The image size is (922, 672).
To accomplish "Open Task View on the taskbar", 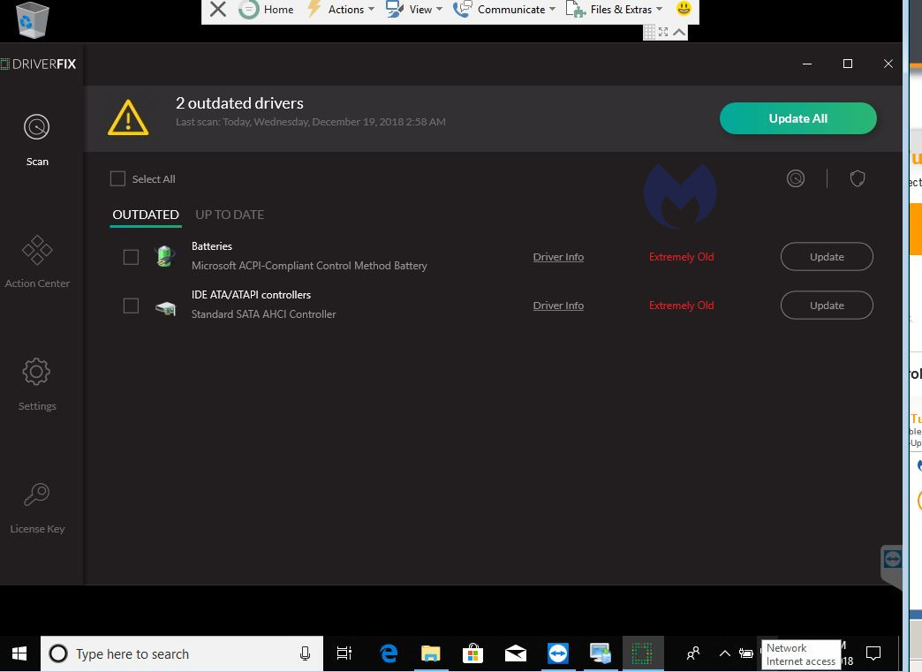I will pyautogui.click(x=344, y=653).
